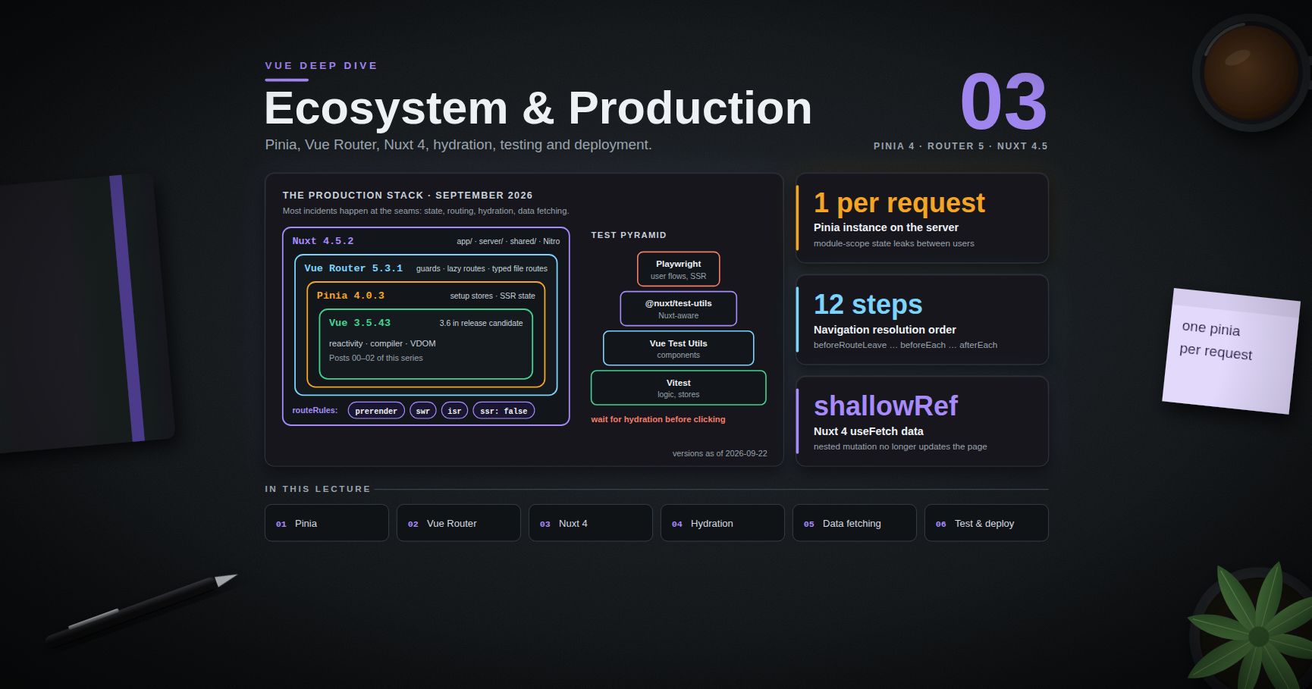Click the '1 per request' stat card

(x=922, y=218)
